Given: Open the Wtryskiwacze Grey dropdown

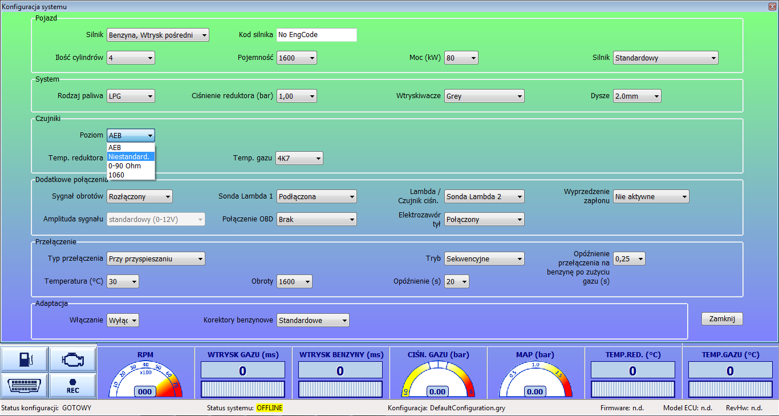Looking at the screenshot, I should (x=484, y=96).
